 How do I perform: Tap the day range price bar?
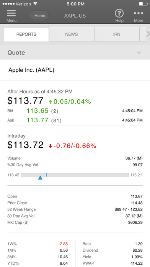pyautogui.click(x=75, y=175)
